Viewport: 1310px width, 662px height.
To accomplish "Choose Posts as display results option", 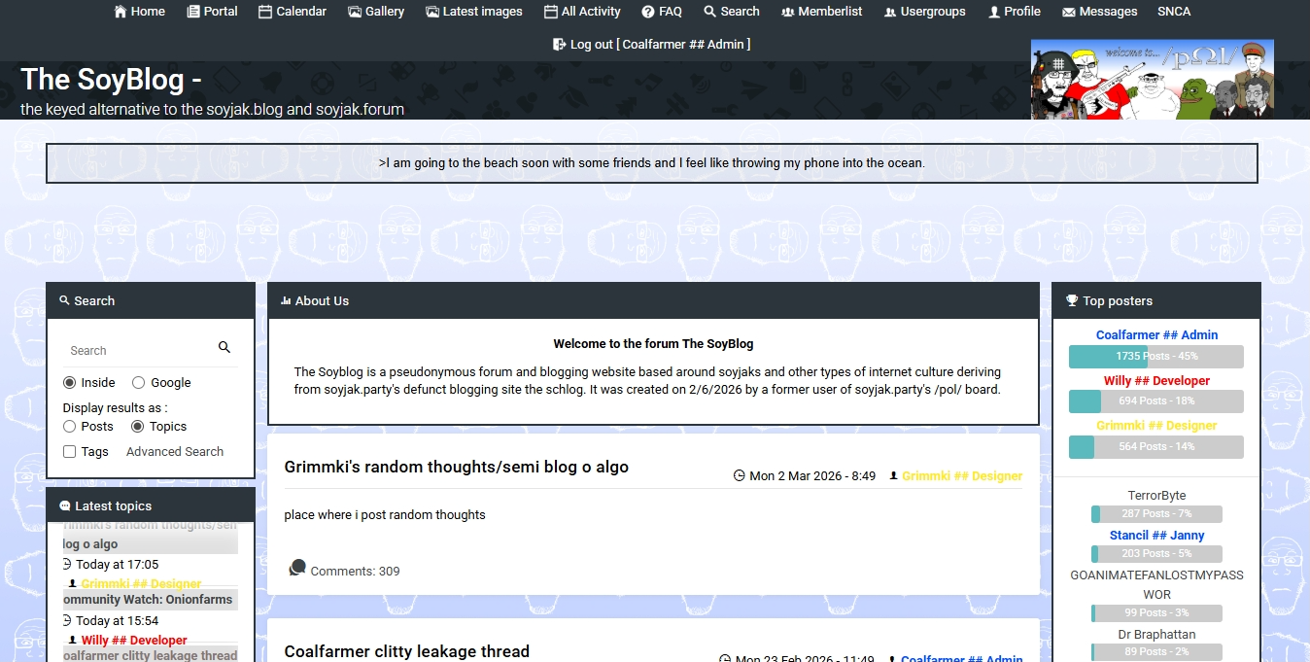I will pos(69,427).
